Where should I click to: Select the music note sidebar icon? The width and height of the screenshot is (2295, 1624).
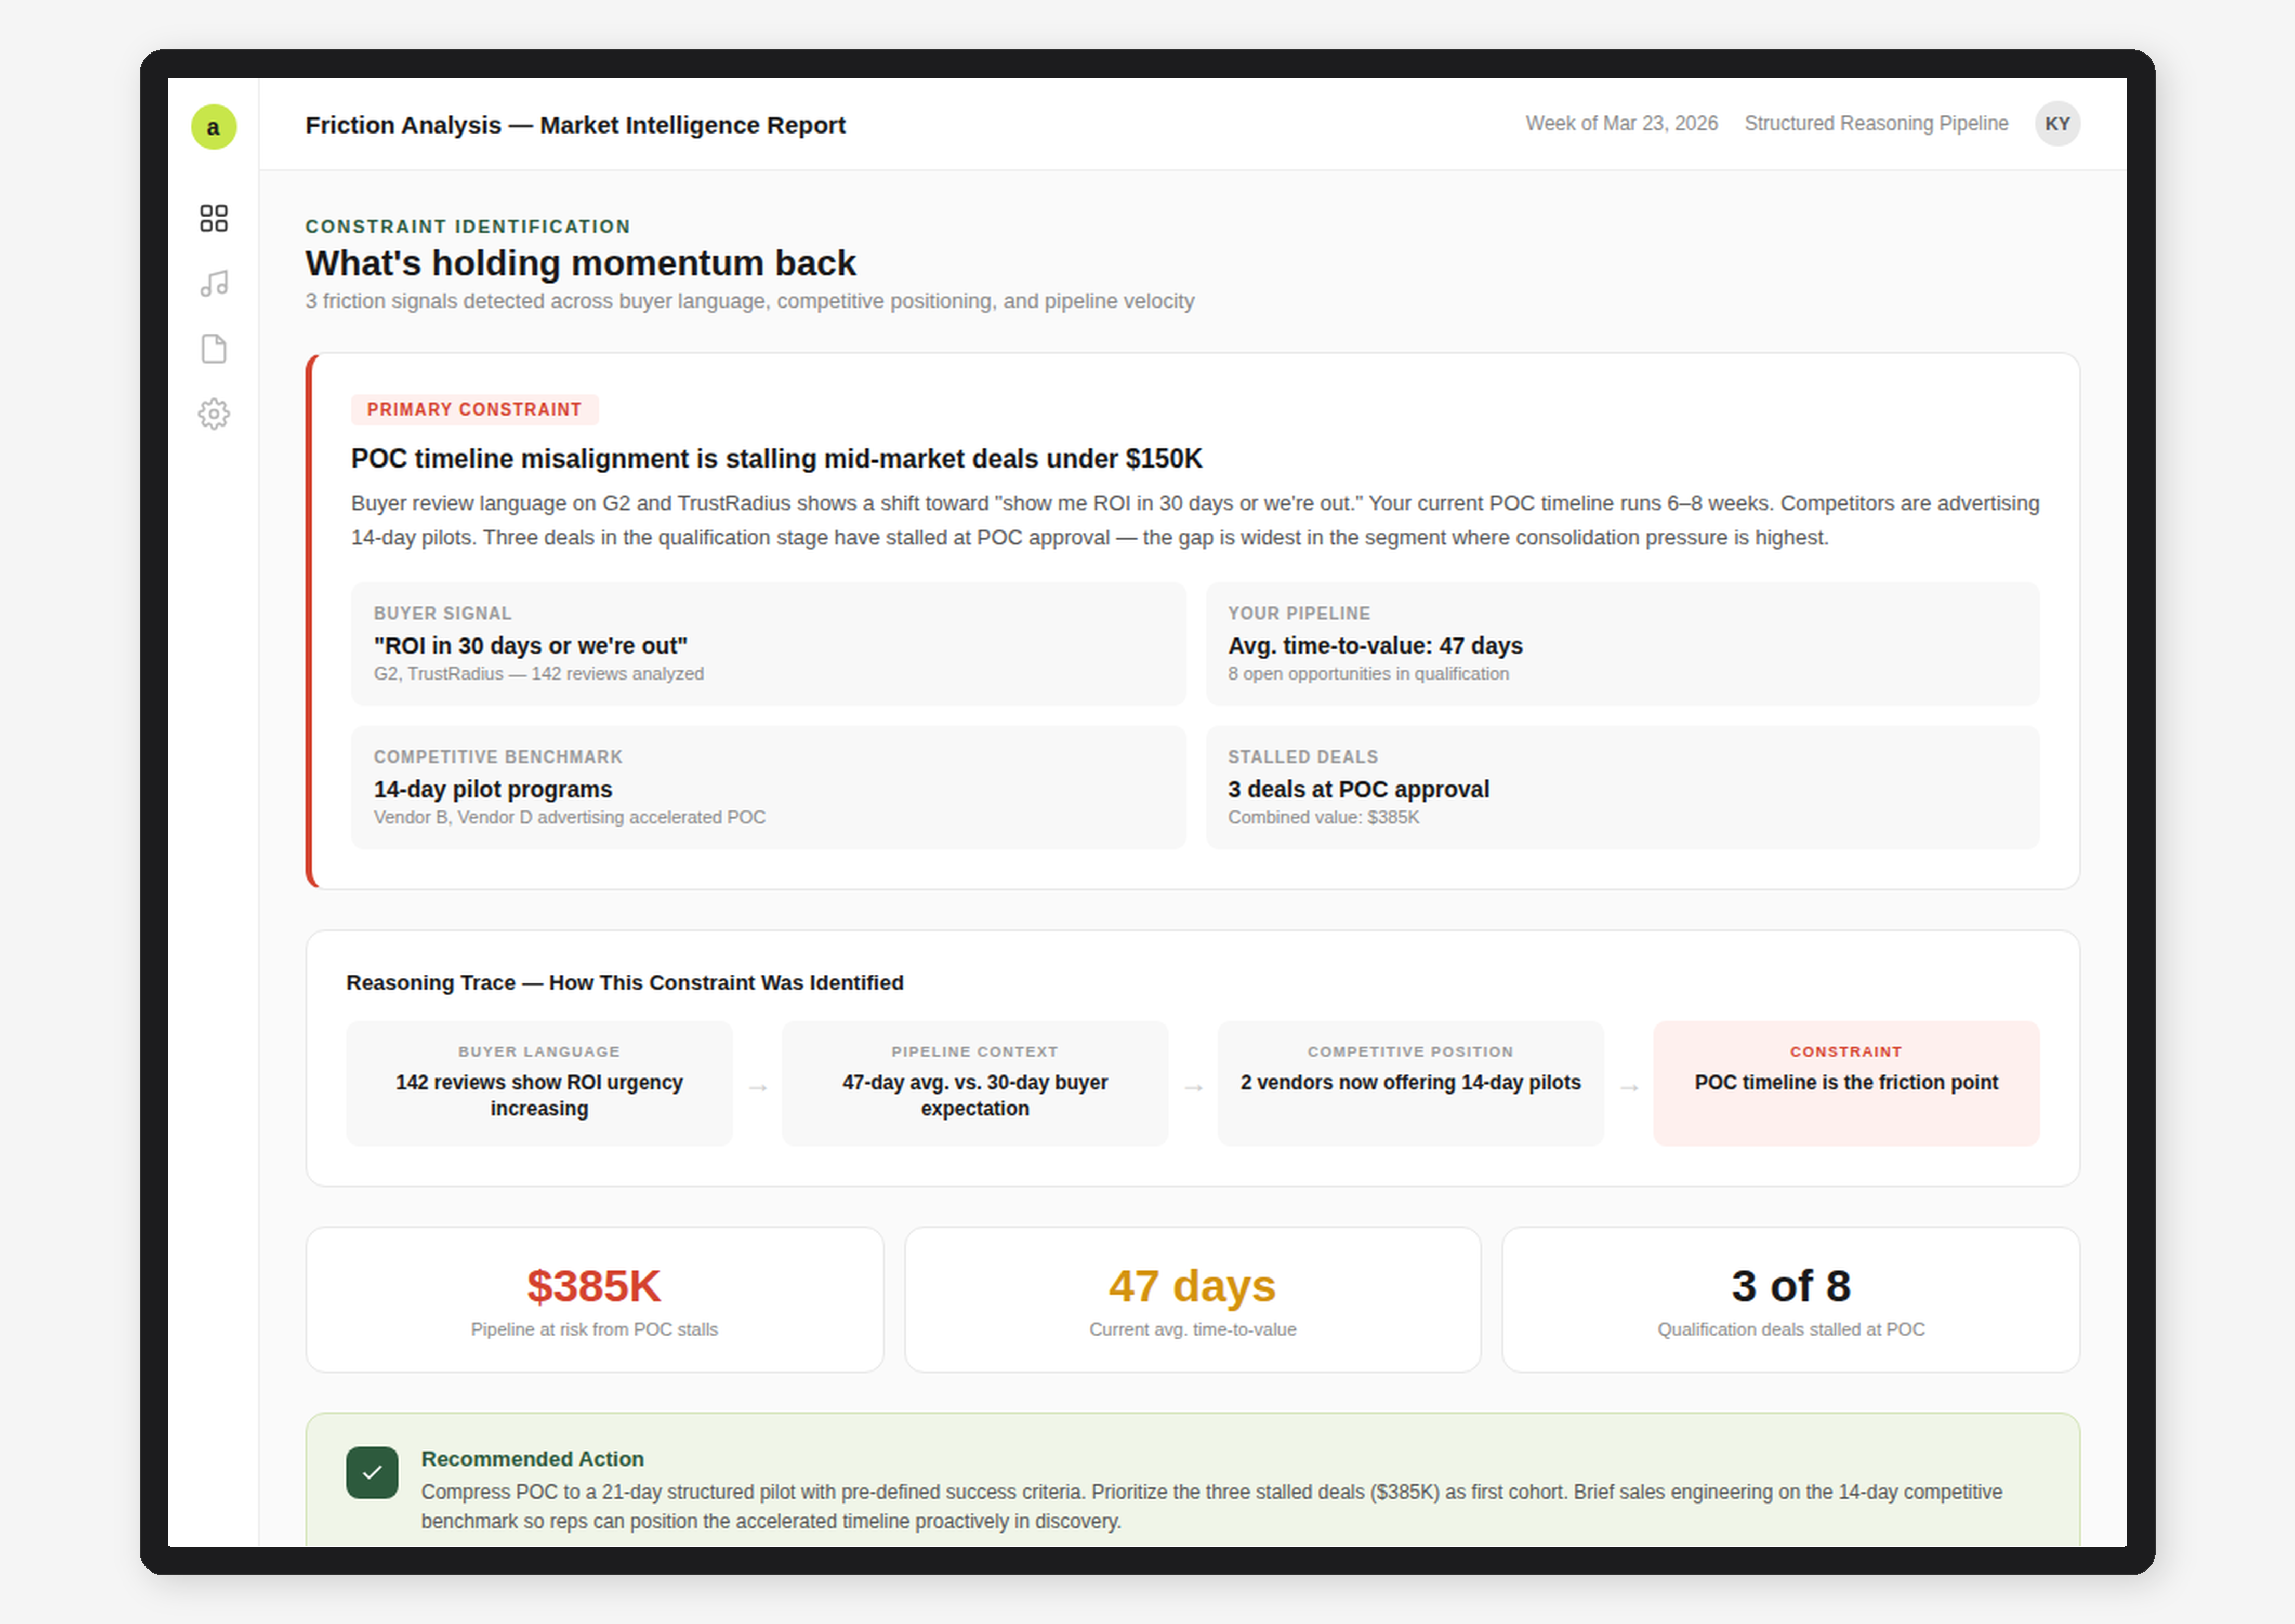pos(213,283)
